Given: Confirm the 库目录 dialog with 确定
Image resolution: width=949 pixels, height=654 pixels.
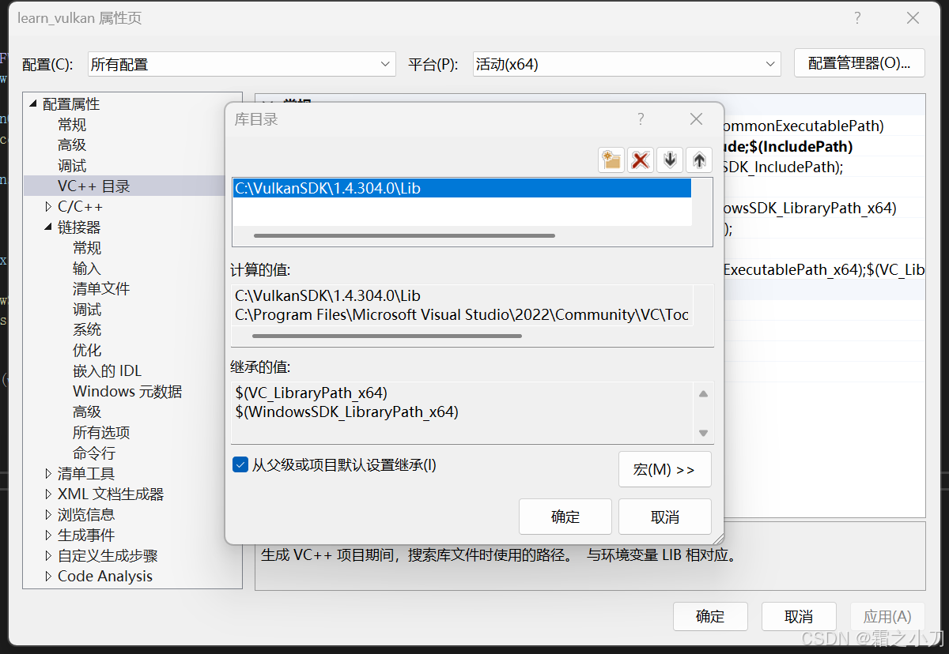Looking at the screenshot, I should [565, 517].
